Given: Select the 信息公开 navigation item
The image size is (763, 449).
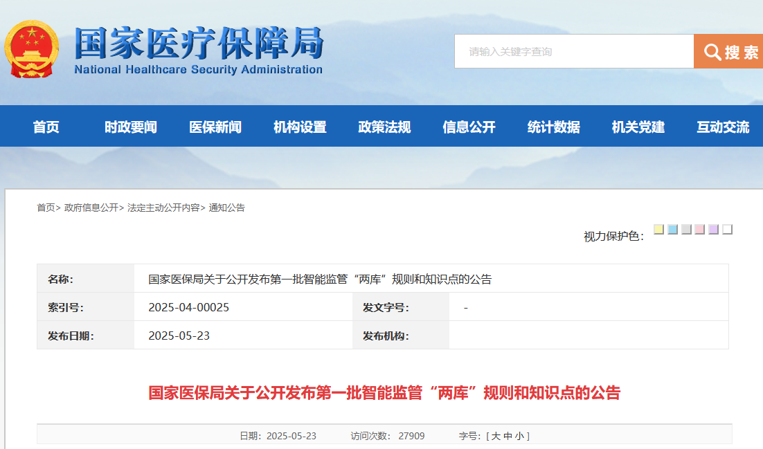Looking at the screenshot, I should [469, 127].
